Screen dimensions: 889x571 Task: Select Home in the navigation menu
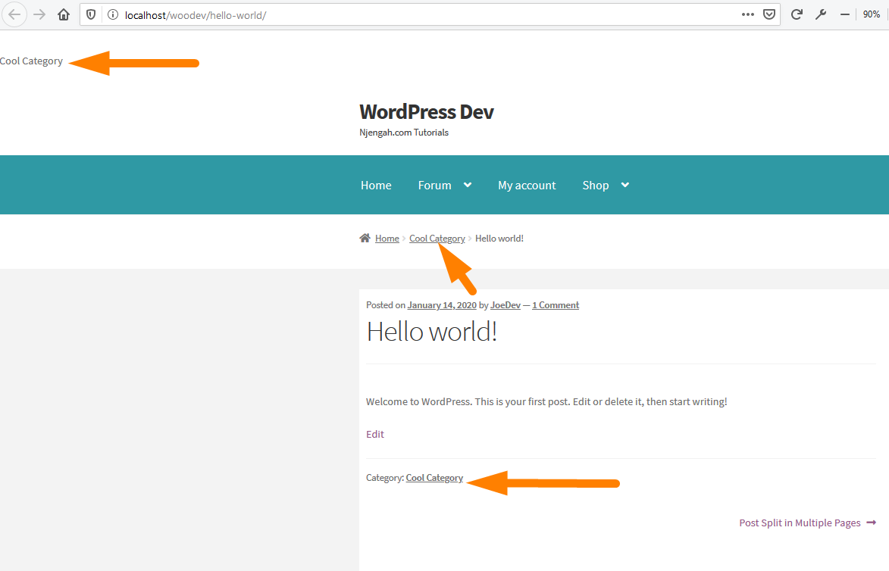click(376, 185)
